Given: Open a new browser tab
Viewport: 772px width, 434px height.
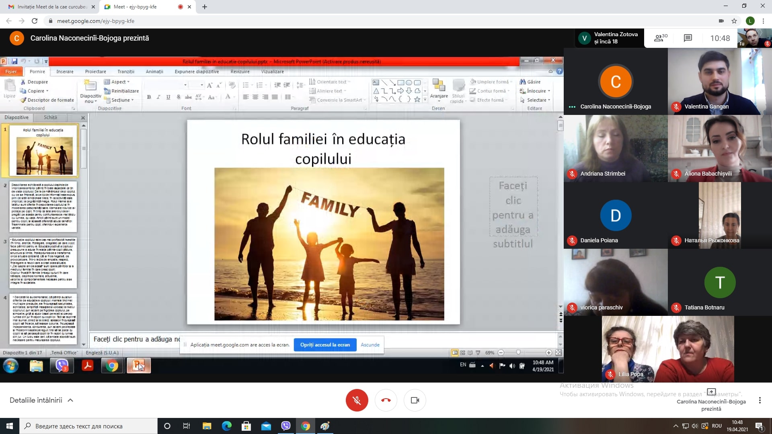Looking at the screenshot, I should [x=205, y=7].
